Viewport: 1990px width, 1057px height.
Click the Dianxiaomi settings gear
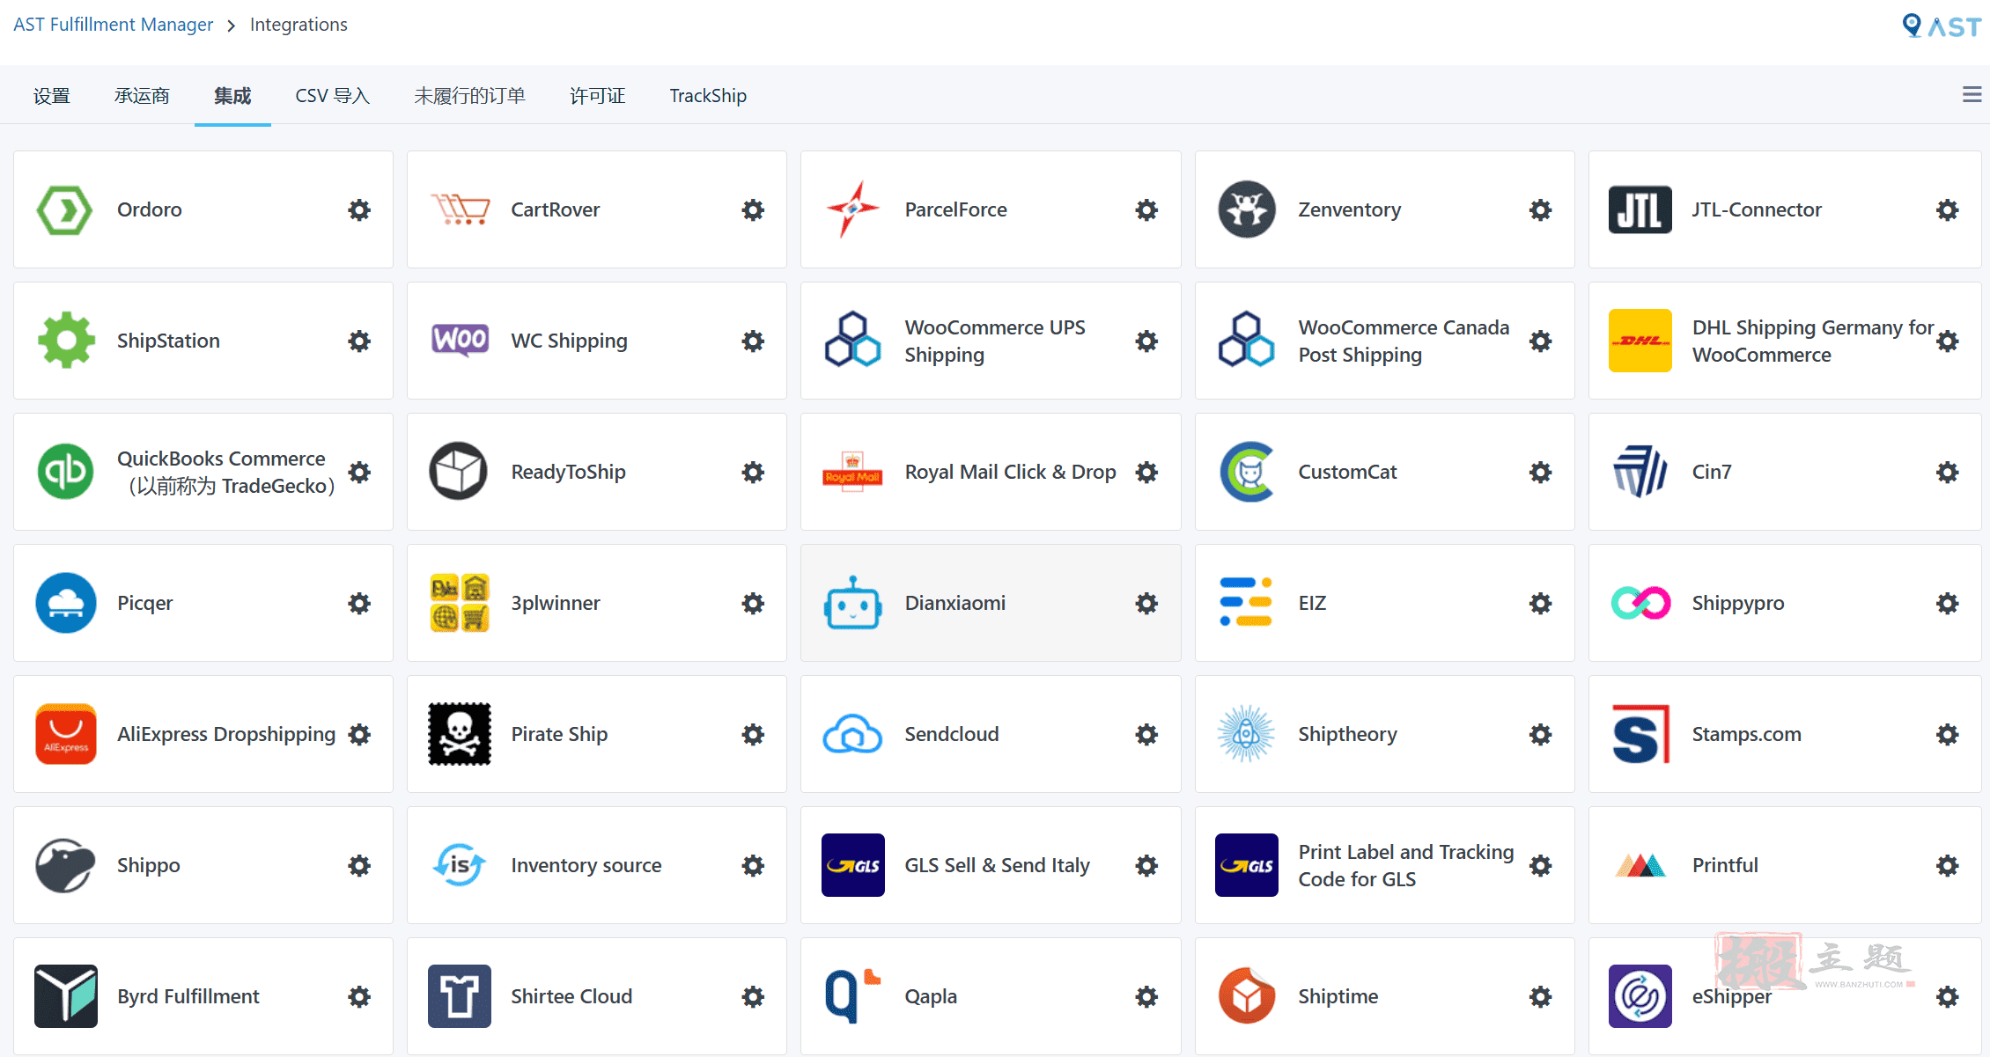(1146, 603)
